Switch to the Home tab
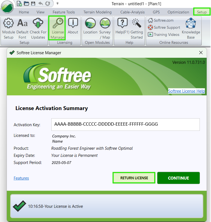The width and height of the screenshot is (211, 222). [24, 12]
